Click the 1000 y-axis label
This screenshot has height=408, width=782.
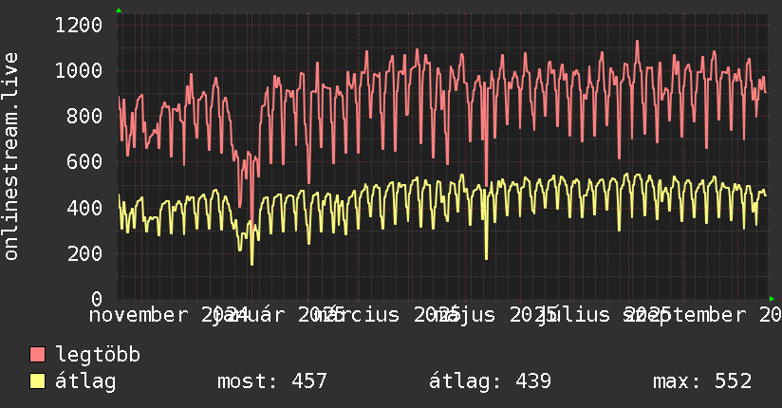[79, 70]
